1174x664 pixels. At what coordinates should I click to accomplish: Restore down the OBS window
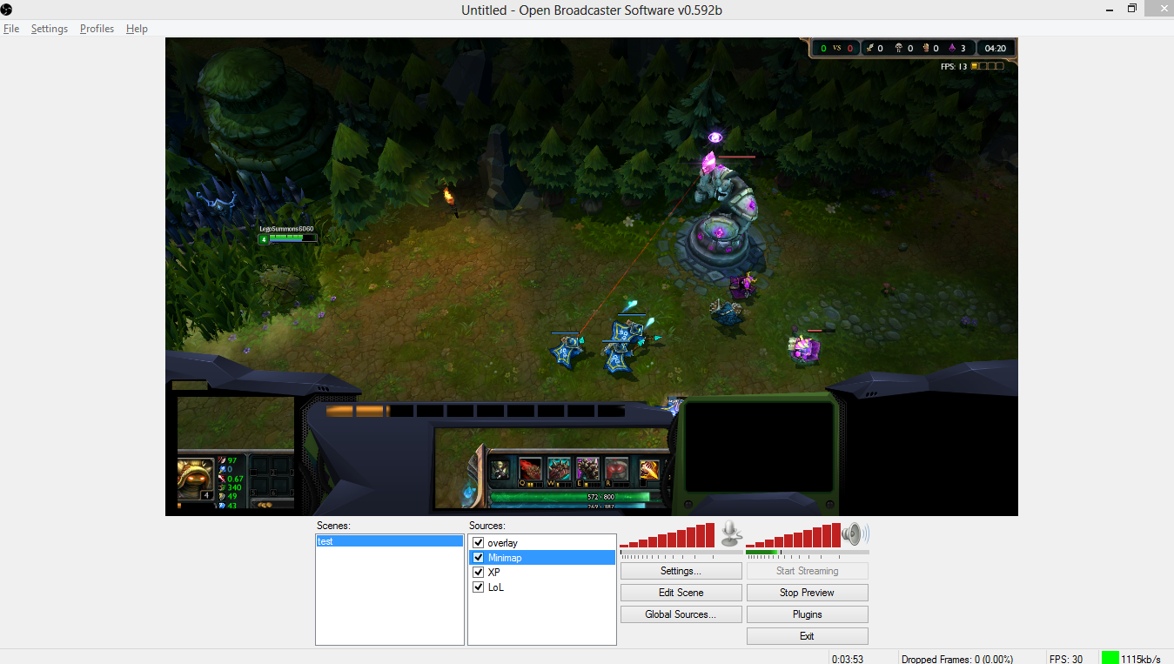click(1132, 9)
